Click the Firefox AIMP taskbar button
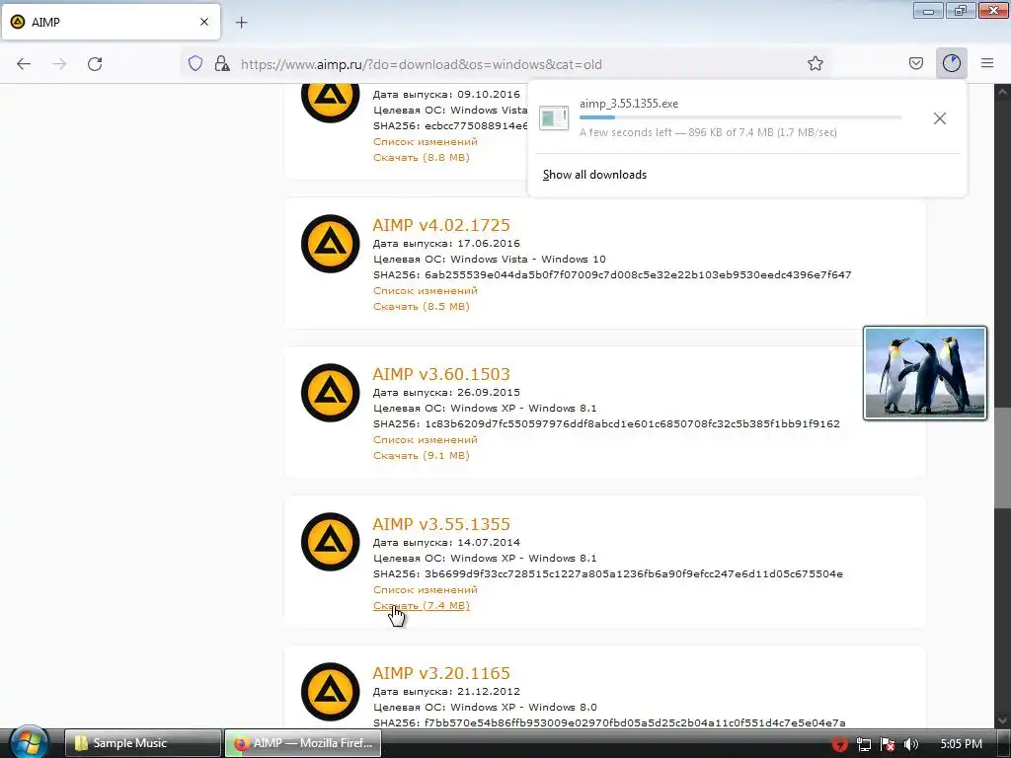The height and width of the screenshot is (758, 1011). click(x=303, y=743)
